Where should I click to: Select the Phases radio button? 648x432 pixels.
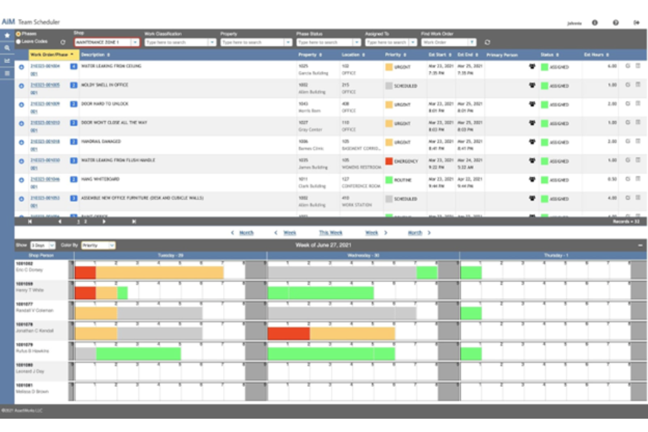(x=18, y=34)
